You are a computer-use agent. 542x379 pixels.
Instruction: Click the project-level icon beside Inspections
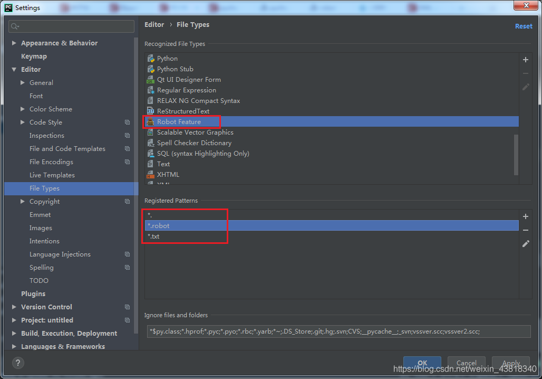point(127,135)
